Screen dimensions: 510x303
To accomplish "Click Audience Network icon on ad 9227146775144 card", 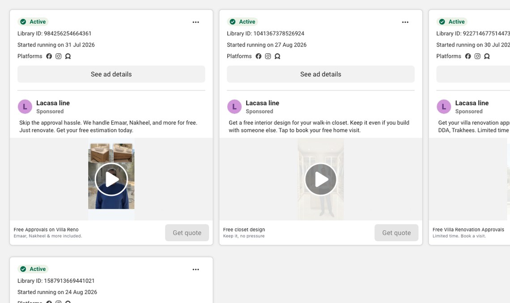I will pos(487,56).
